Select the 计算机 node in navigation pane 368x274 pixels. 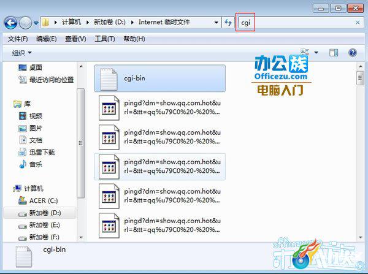(x=34, y=188)
